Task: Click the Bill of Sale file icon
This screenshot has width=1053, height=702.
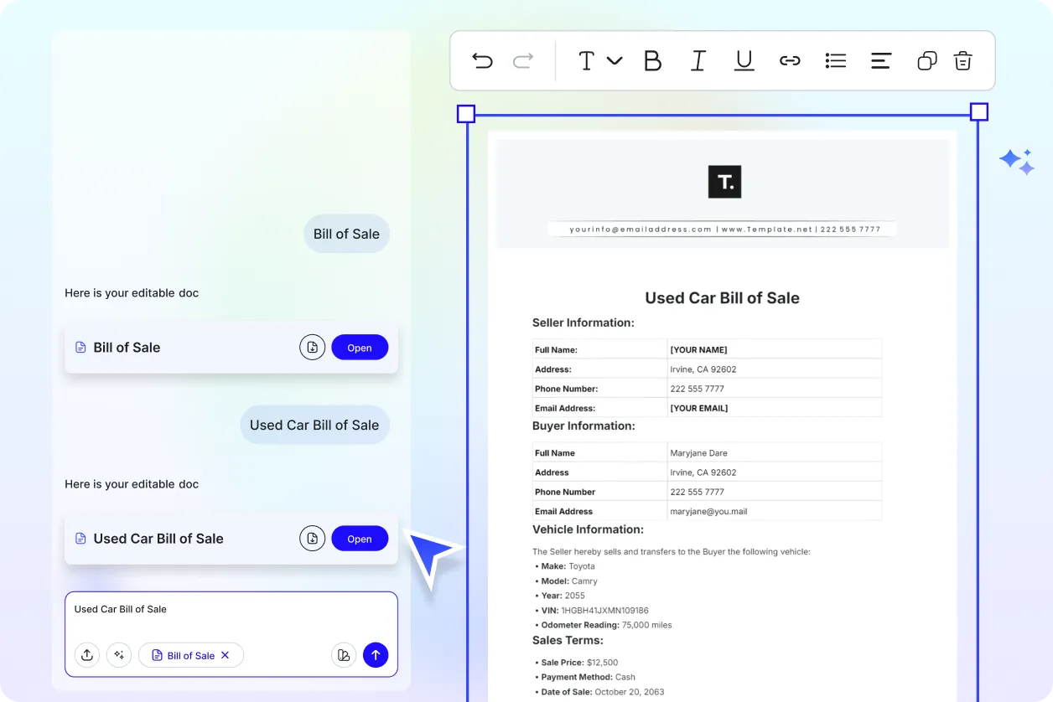Action: click(80, 348)
